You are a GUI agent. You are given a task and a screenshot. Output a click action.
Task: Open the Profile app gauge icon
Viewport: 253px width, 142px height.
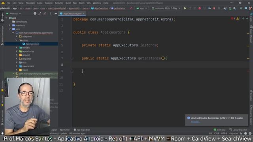(209, 8)
